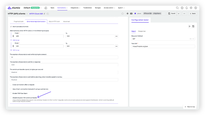This screenshot has height=115, width=205.
Task: Open the header three-dots more menu
Action: pos(184,14)
